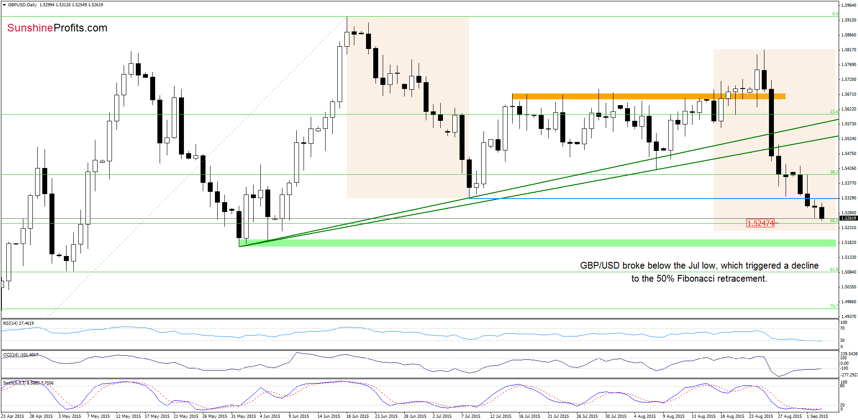
Task: Click the 21 May 2015 date label
Action: click(x=186, y=416)
